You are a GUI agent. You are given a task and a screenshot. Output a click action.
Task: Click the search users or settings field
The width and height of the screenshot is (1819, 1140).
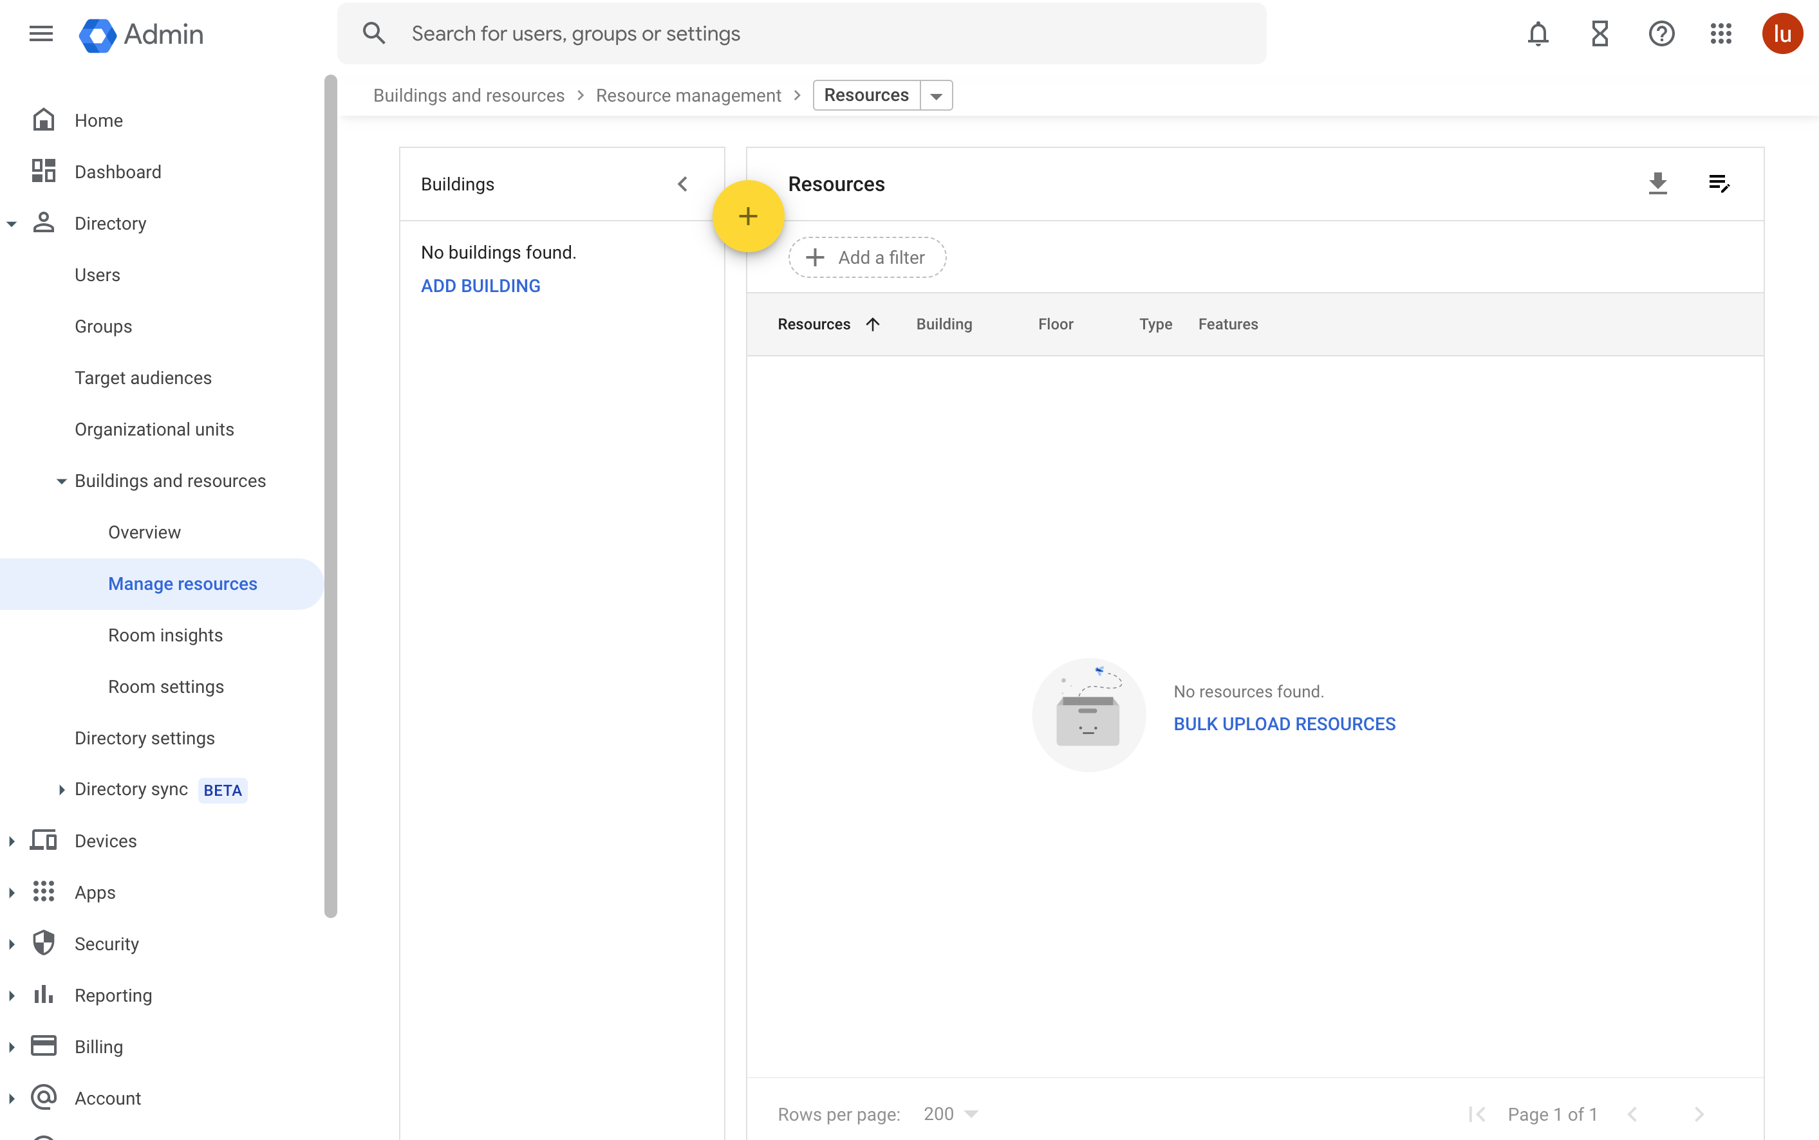(x=801, y=34)
